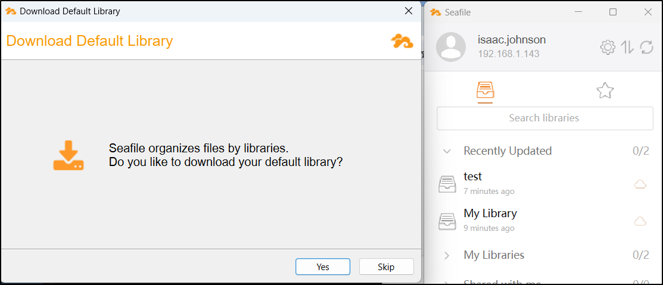Skip downloading the default library
The image size is (663, 285).
point(386,267)
